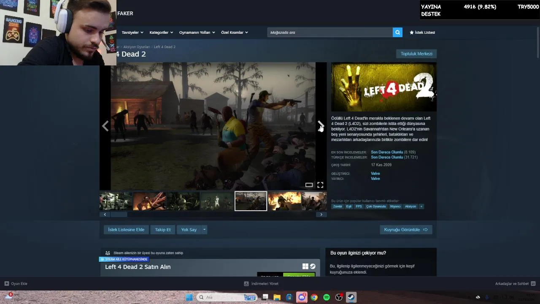Click the Steam taskbar icon
Viewport: 540px width, 304px height.
click(x=351, y=297)
